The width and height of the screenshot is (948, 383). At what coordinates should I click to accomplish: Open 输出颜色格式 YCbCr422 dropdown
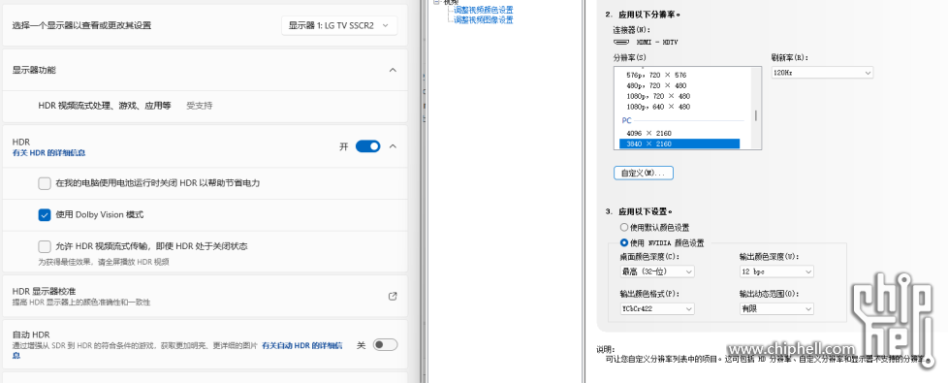click(x=657, y=308)
